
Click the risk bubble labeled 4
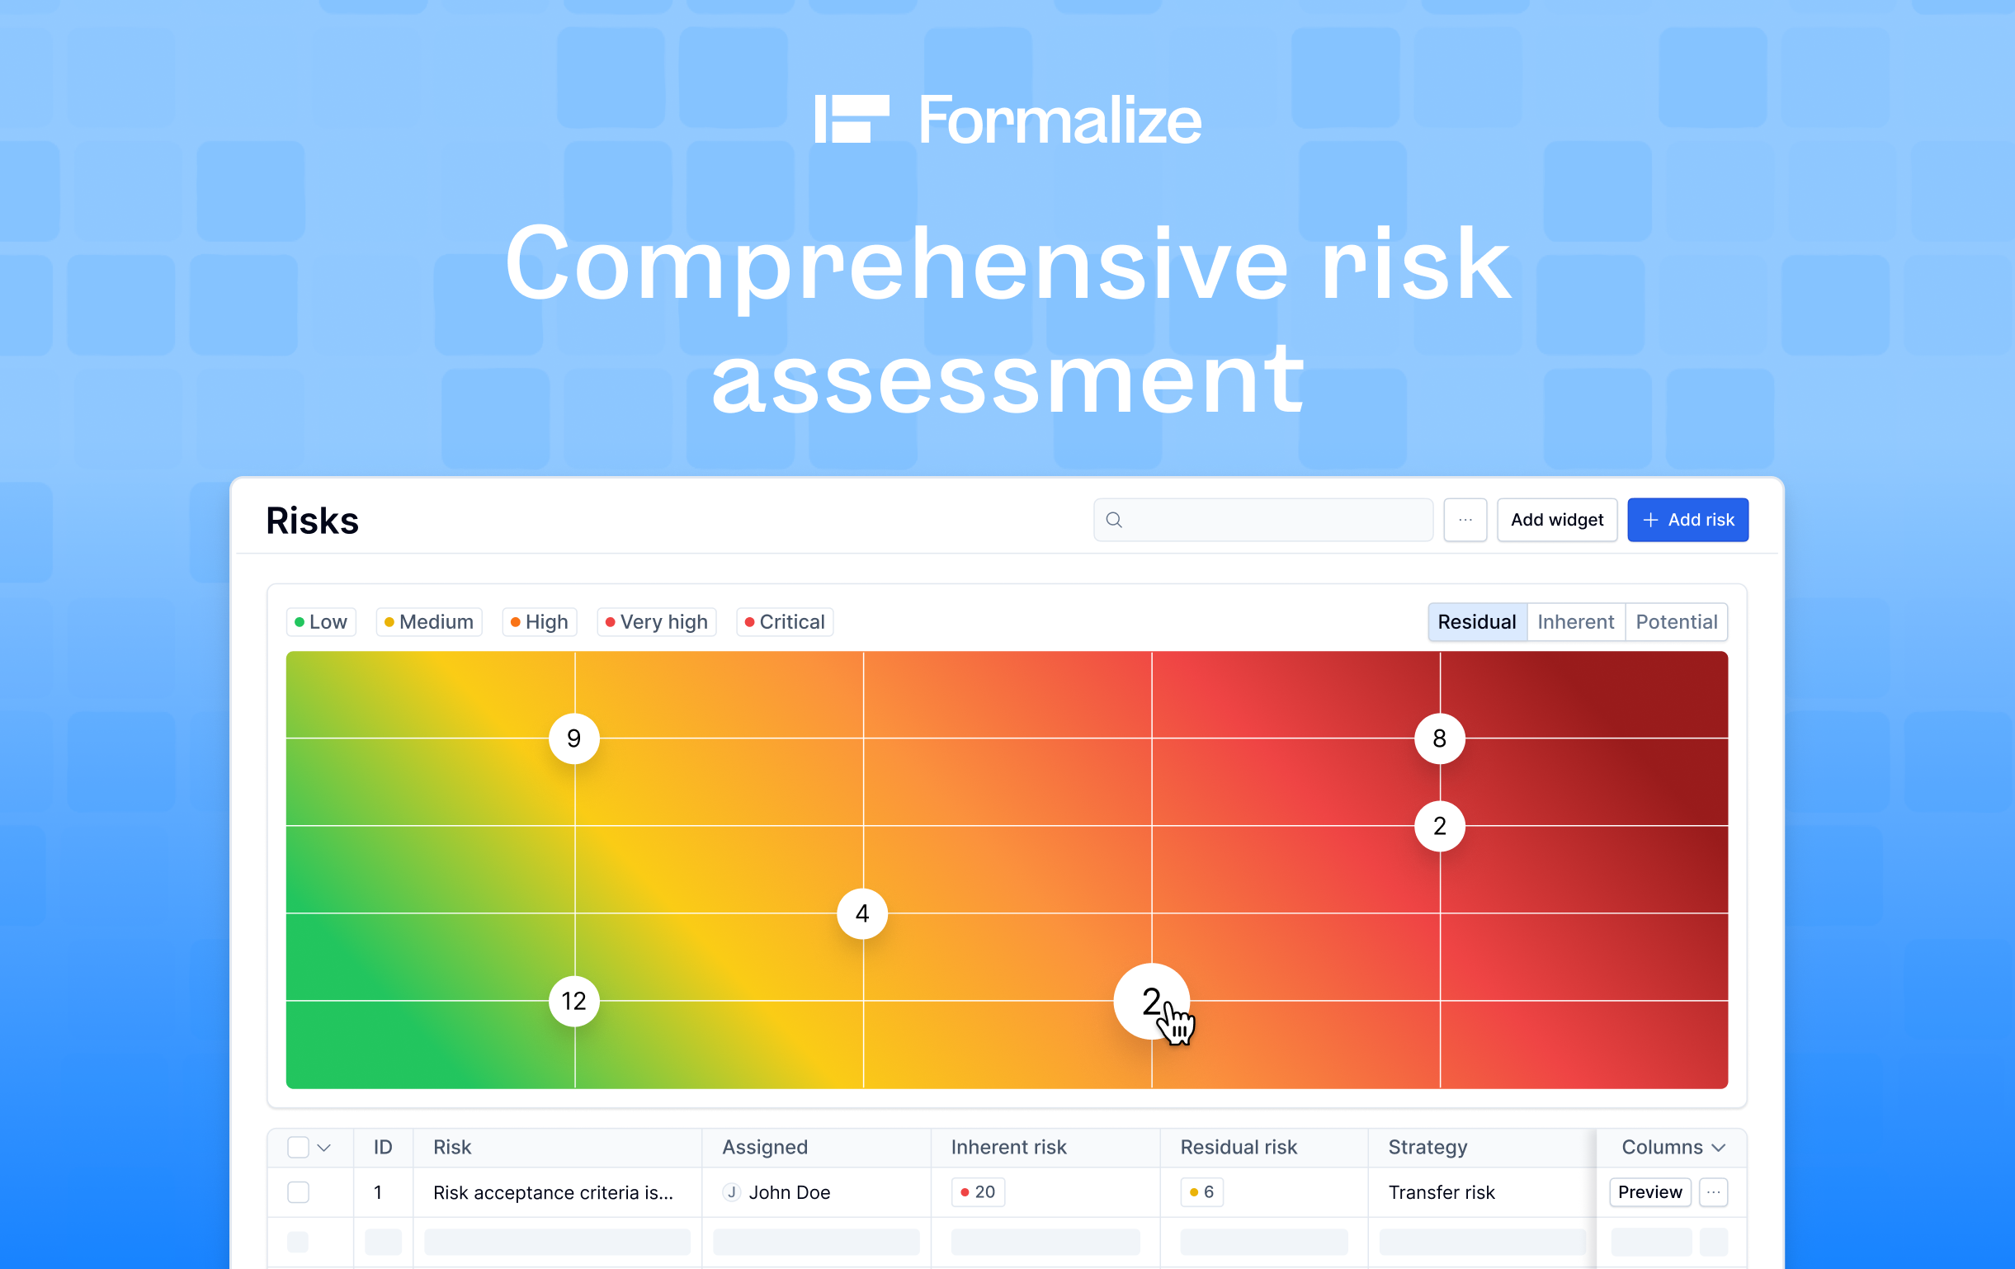click(862, 913)
